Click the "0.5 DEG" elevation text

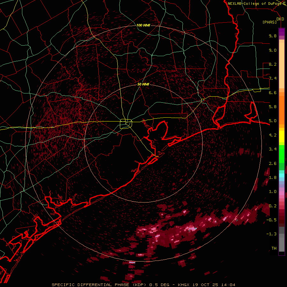click(x=158, y=285)
